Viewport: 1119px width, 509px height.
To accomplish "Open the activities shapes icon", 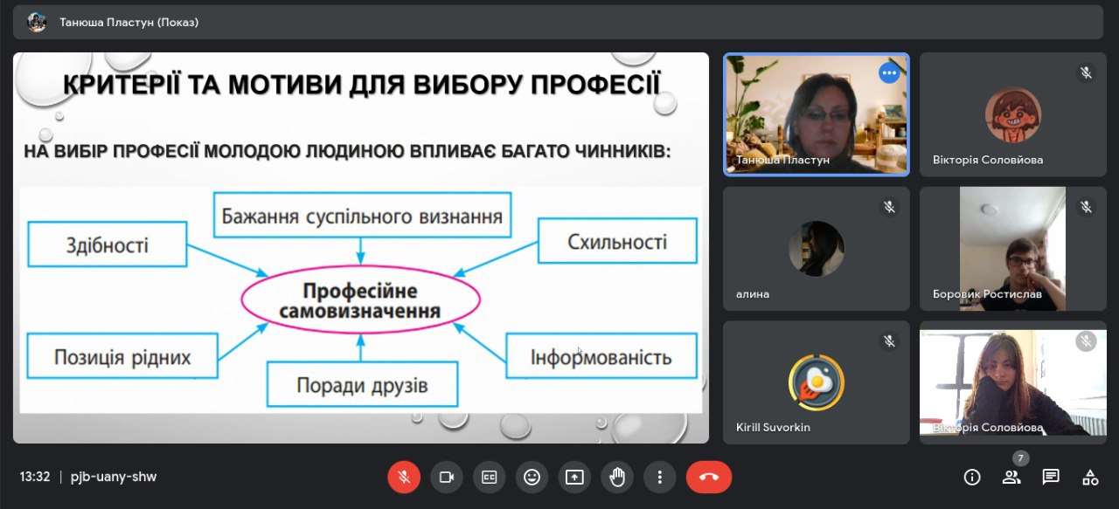I will tap(1090, 477).
